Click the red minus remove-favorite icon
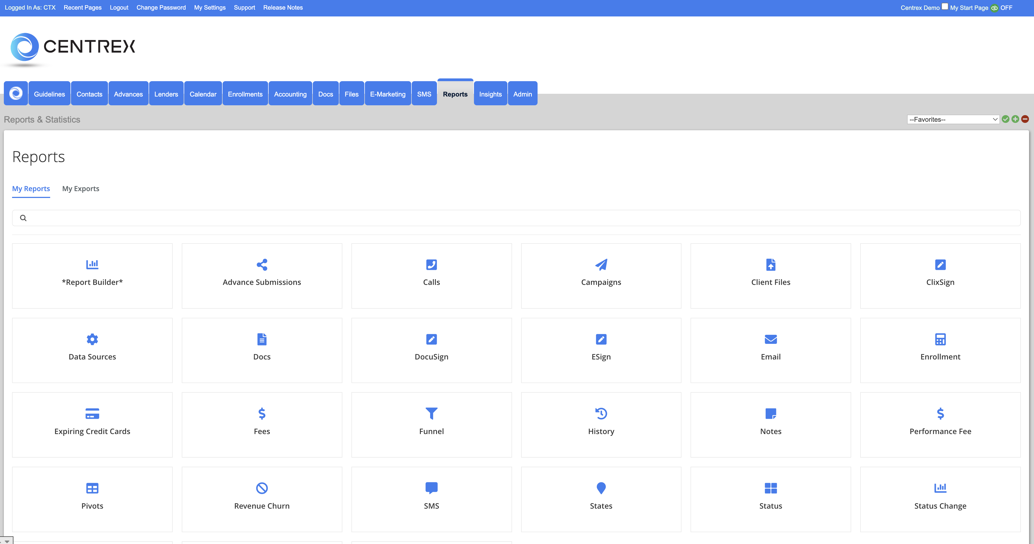The height and width of the screenshot is (544, 1034). pyautogui.click(x=1025, y=119)
